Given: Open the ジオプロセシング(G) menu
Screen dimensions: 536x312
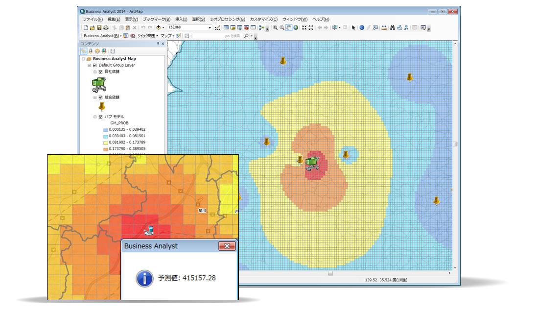Looking at the screenshot, I should coord(227,20).
